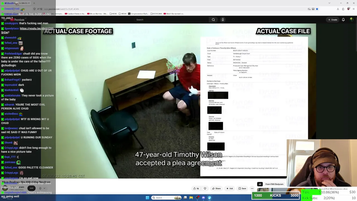
Task: Like the video with 9k likes
Action: click(x=196, y=188)
